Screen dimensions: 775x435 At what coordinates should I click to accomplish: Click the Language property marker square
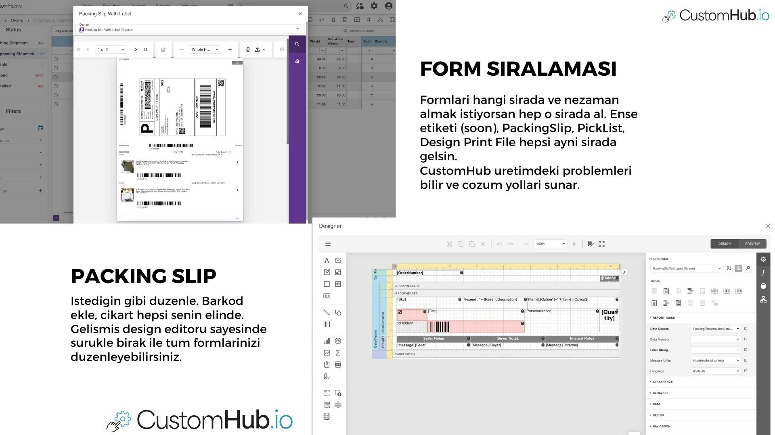(x=746, y=371)
